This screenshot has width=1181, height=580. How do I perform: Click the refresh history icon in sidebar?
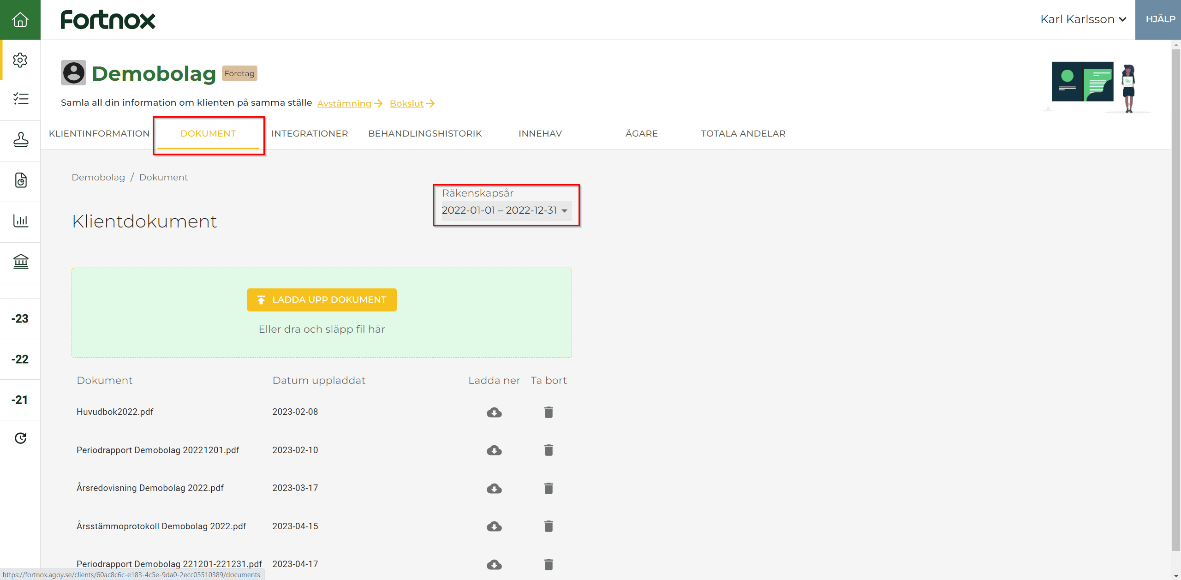[20, 438]
